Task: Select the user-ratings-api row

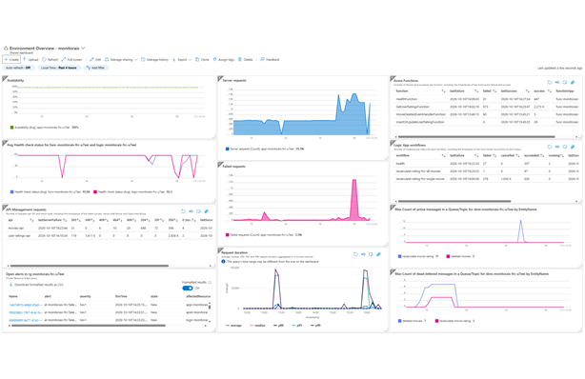Action: point(110,236)
